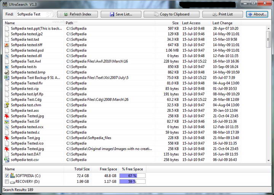Click the Softpedia Test.jpg red splat icon
This screenshot has height=195, width=274.
(7, 138)
